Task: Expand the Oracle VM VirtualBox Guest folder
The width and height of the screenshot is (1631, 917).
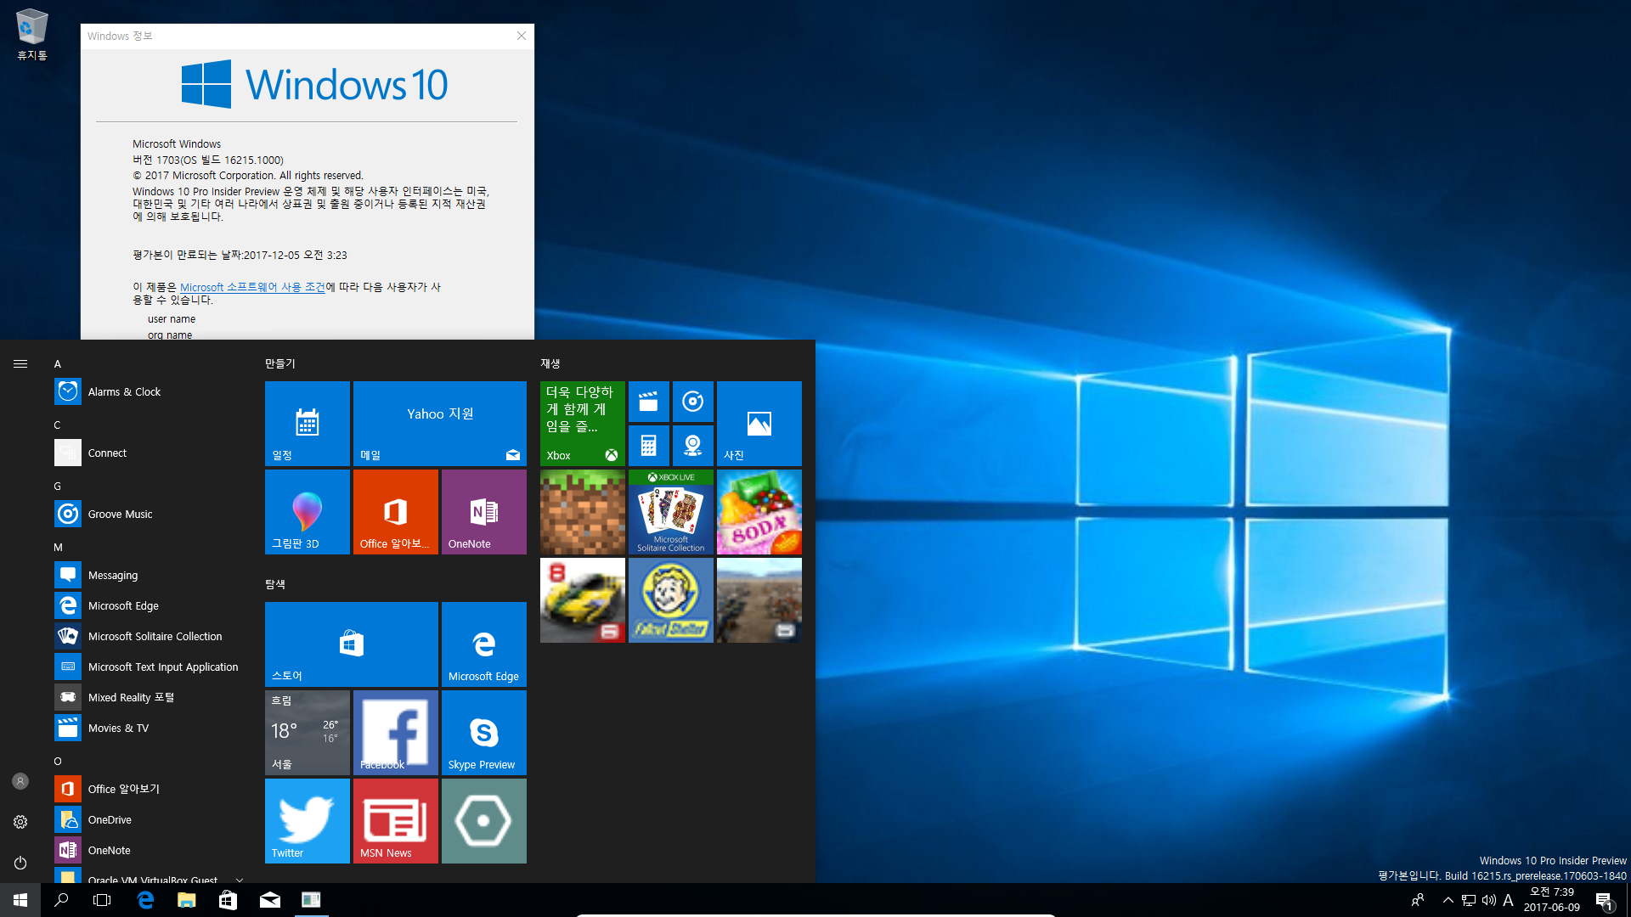Action: [x=146, y=876]
